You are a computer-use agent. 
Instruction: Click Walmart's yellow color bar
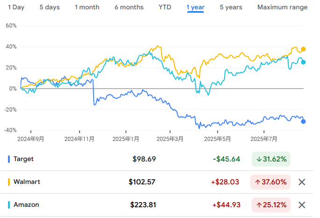[x=9, y=182]
